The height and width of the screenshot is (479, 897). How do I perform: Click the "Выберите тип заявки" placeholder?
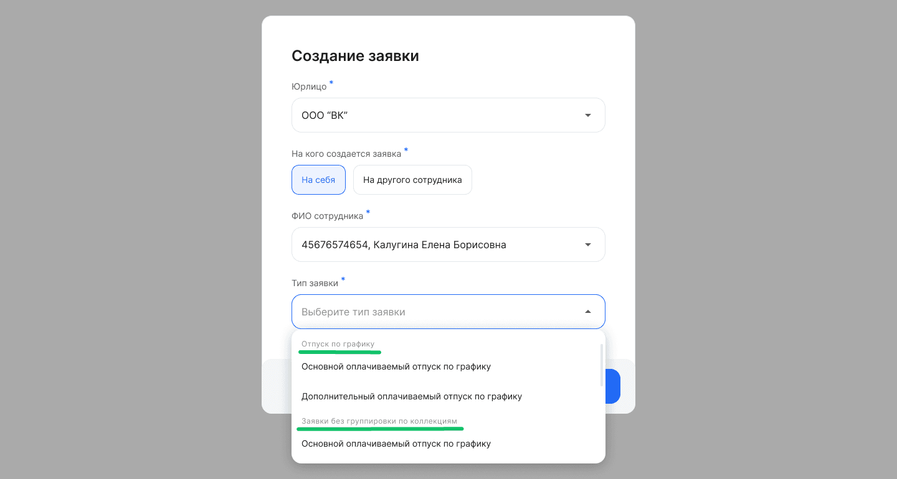[x=353, y=312]
